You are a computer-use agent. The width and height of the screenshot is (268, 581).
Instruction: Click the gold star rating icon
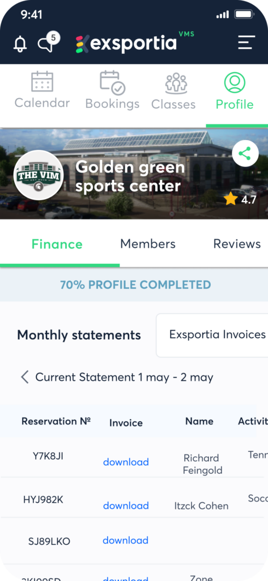(230, 199)
